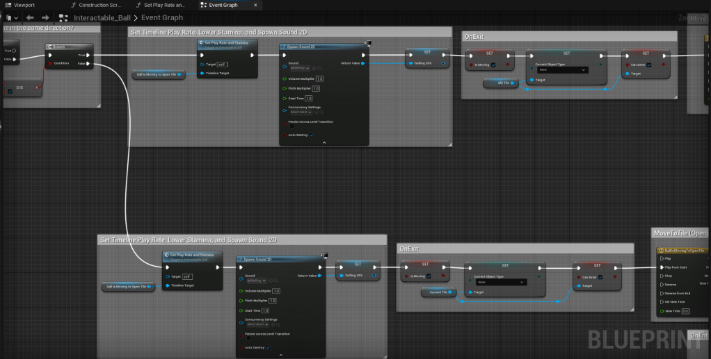Close the Event Graph tab
This screenshot has height=359, width=711.
[255, 5]
